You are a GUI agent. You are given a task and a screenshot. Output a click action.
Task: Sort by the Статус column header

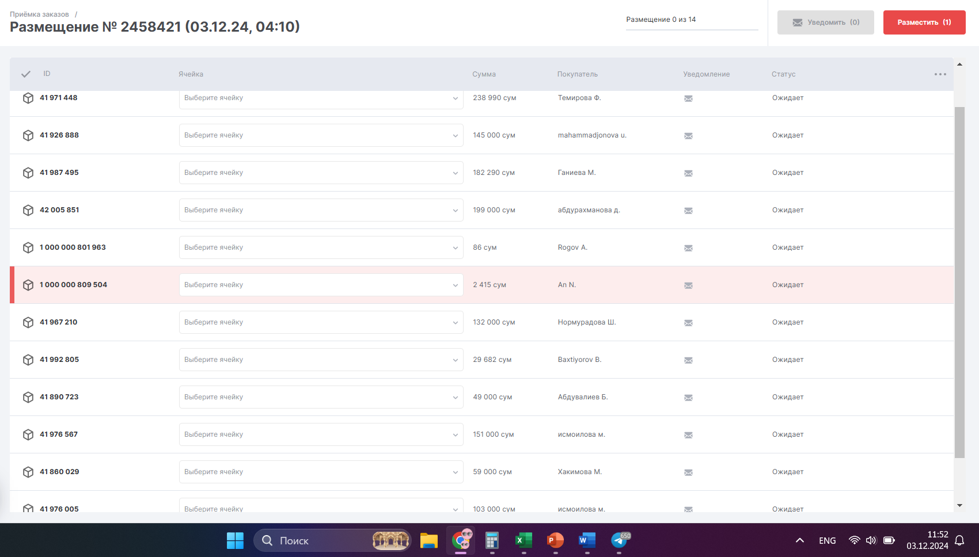coord(784,74)
